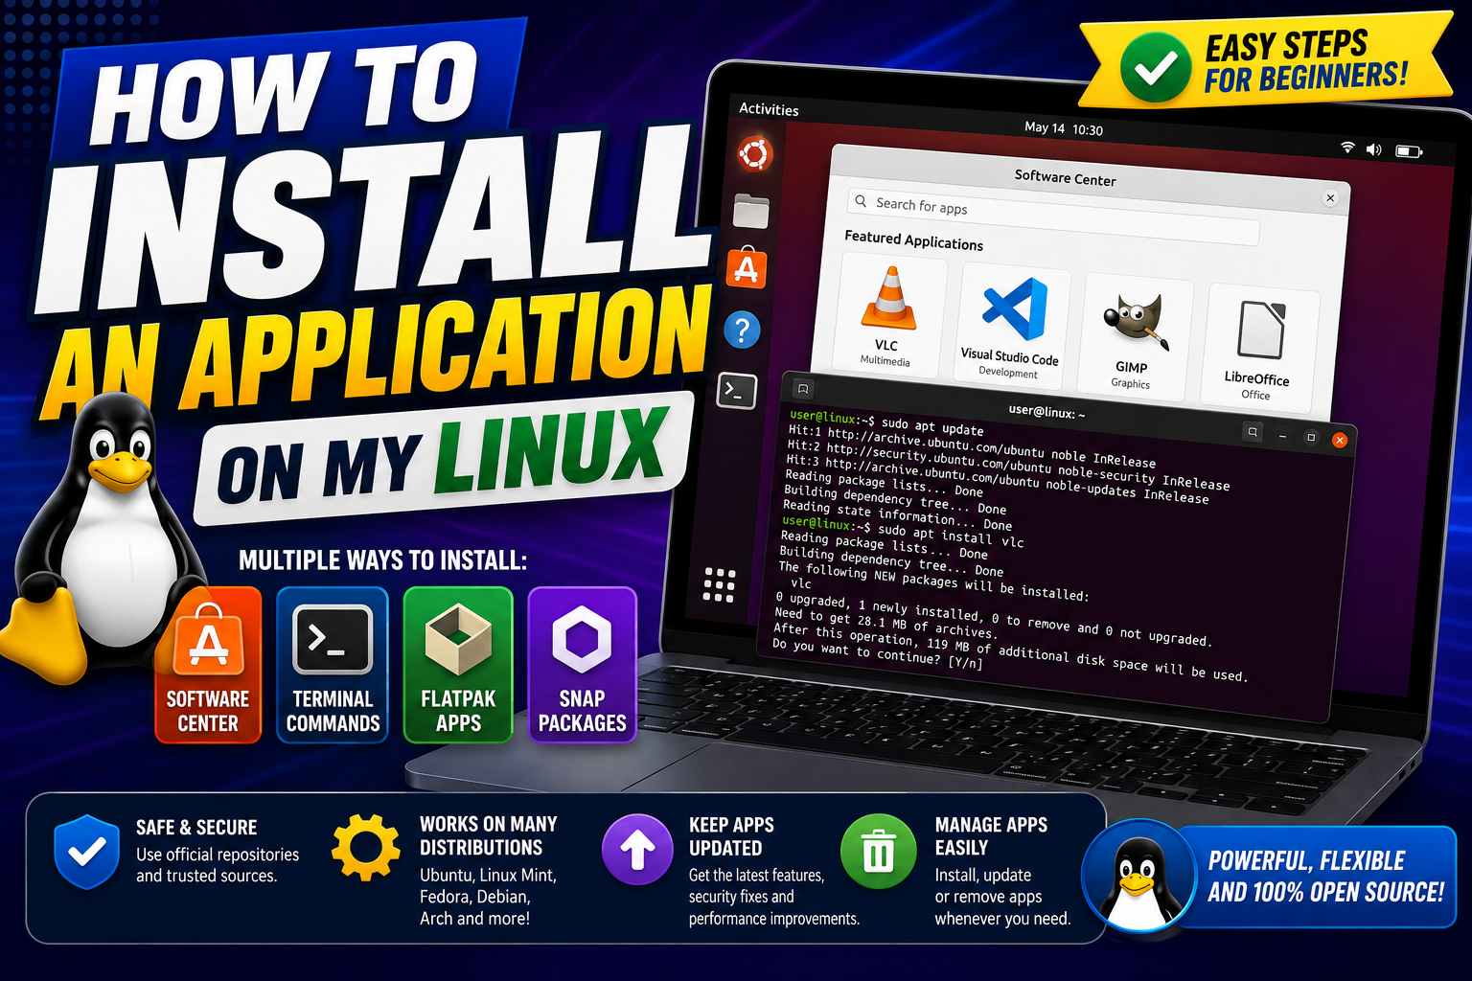Close the Software Center window
The height and width of the screenshot is (981, 1472).
[x=1330, y=198]
